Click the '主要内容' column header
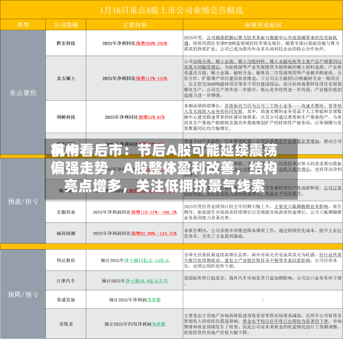Image resolution: width=343 pixels, height=339 pixels. [x=134, y=25]
